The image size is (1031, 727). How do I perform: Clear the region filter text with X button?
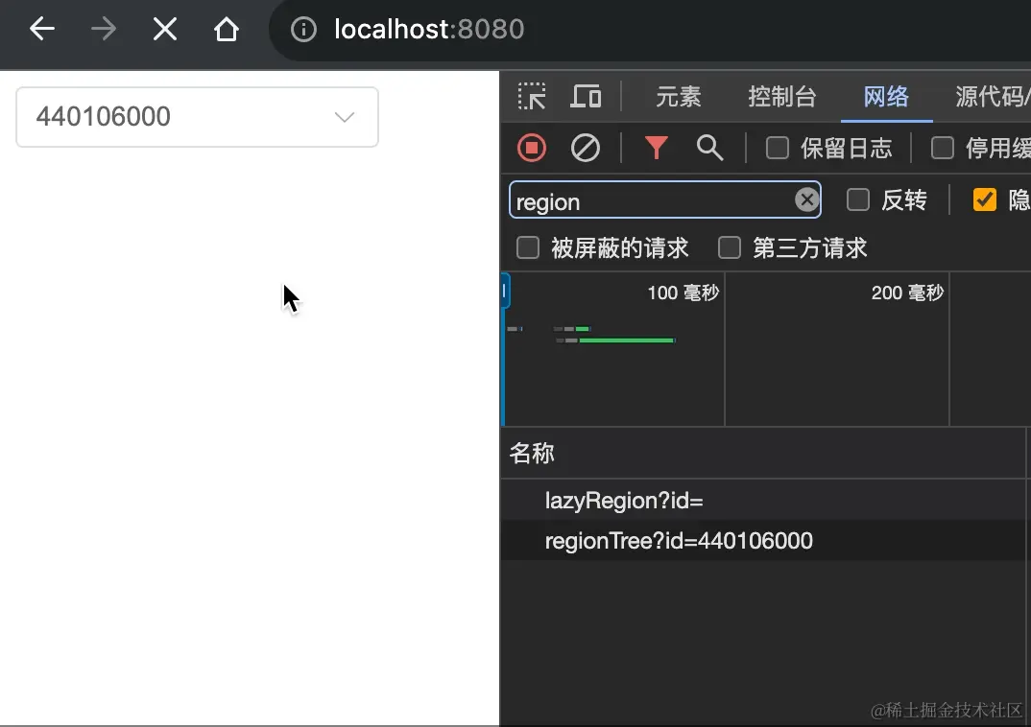806,199
